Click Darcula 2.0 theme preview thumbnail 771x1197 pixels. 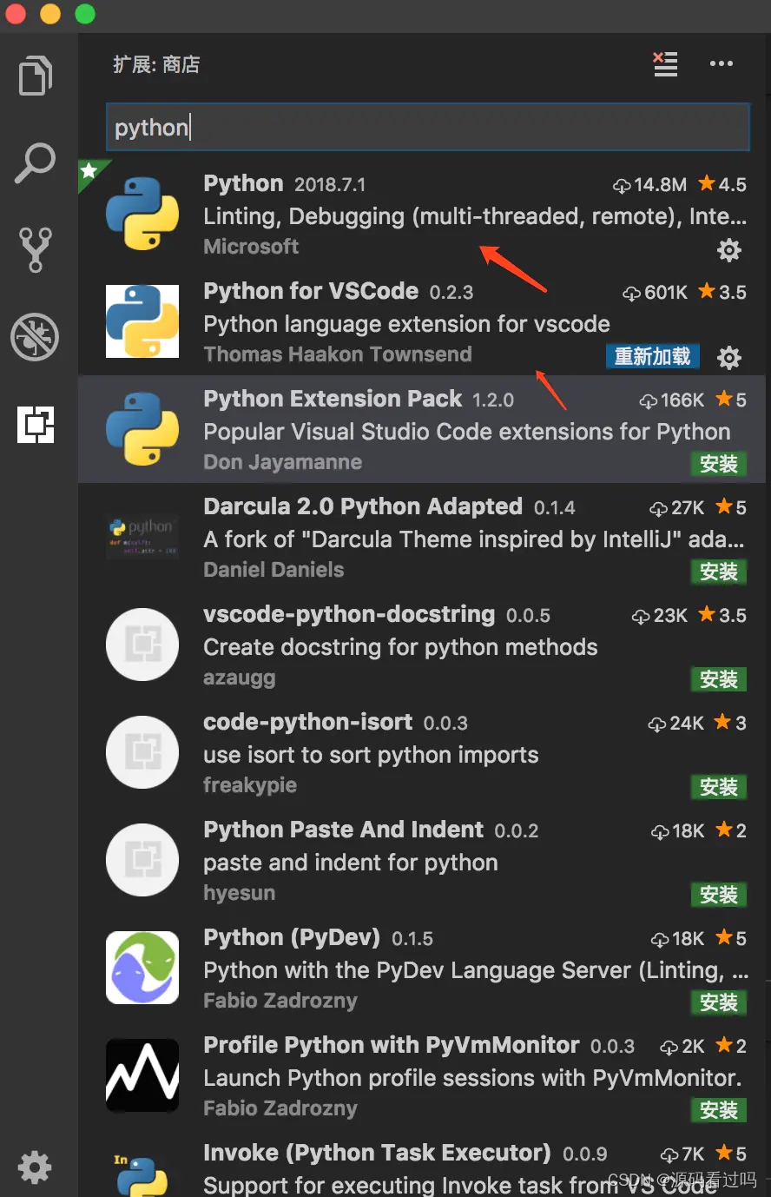[x=142, y=537]
